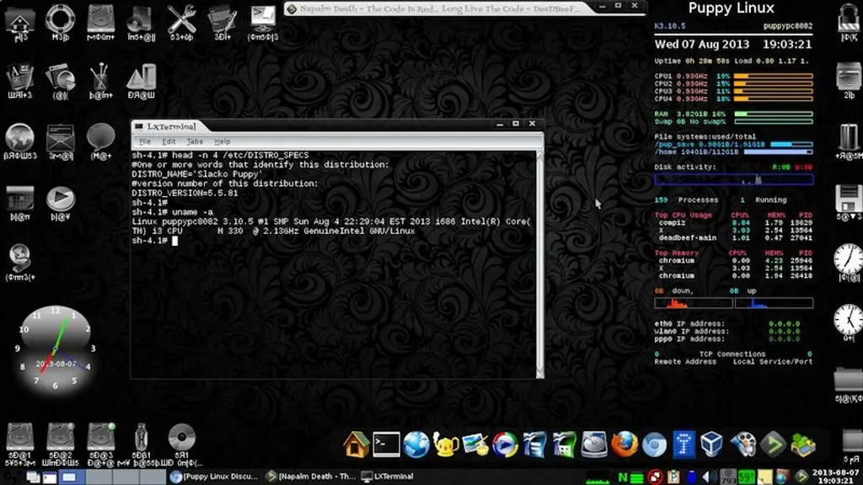This screenshot has width=863, height=485.
Task: Launch the terminal icon in dock
Action: tap(386, 445)
